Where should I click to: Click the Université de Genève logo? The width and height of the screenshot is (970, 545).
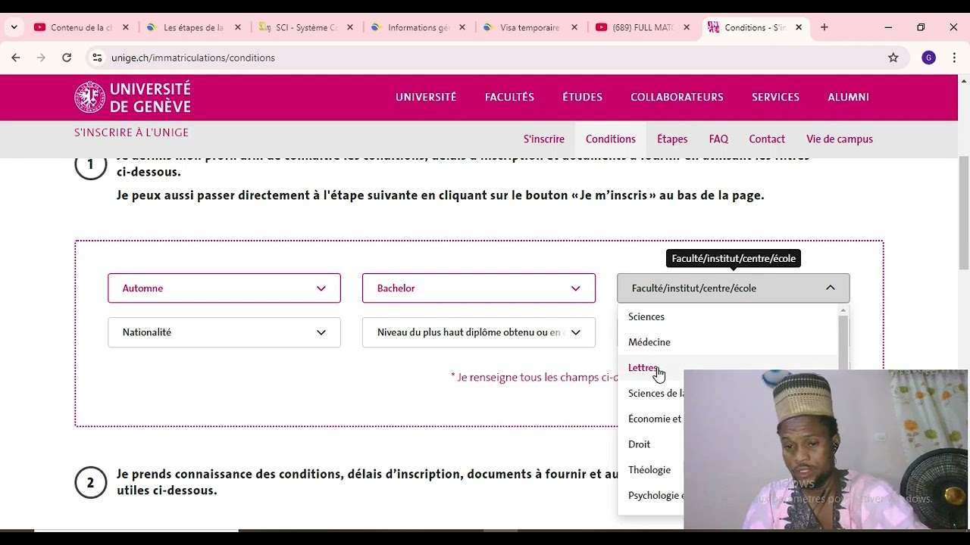tap(133, 97)
